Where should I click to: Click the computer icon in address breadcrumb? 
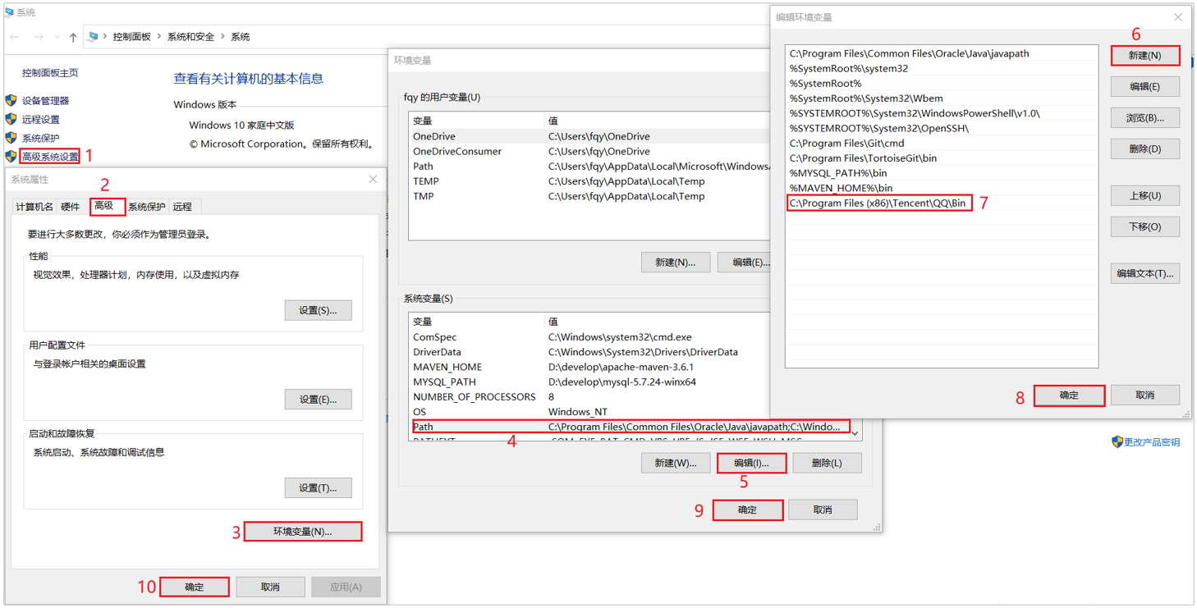pos(93,37)
